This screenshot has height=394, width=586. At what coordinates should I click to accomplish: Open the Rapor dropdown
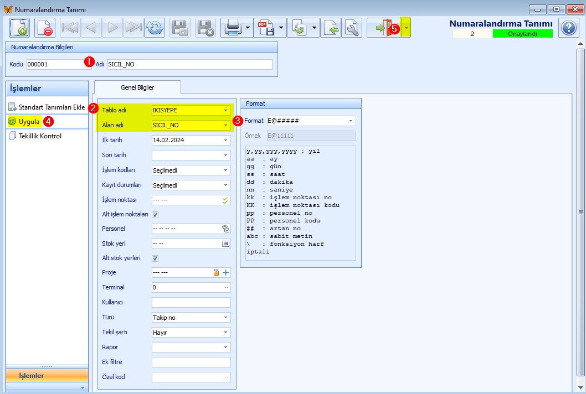point(225,347)
